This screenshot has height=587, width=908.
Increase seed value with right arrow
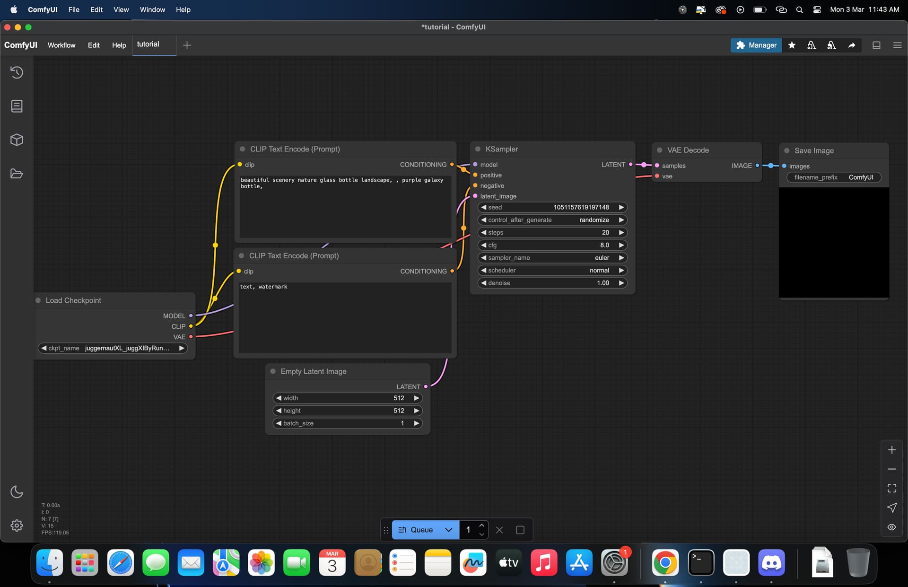[621, 207]
